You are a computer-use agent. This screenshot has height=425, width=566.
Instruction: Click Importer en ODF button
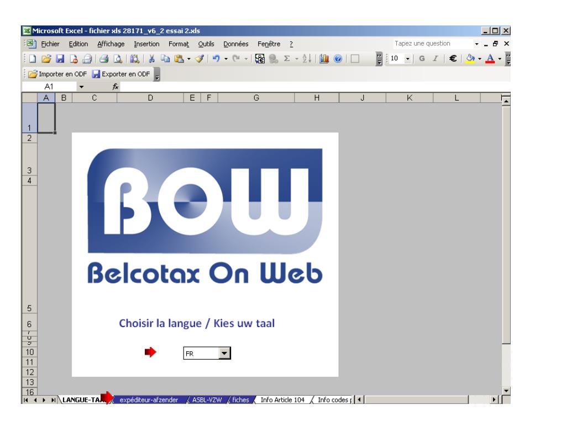pyautogui.click(x=57, y=74)
